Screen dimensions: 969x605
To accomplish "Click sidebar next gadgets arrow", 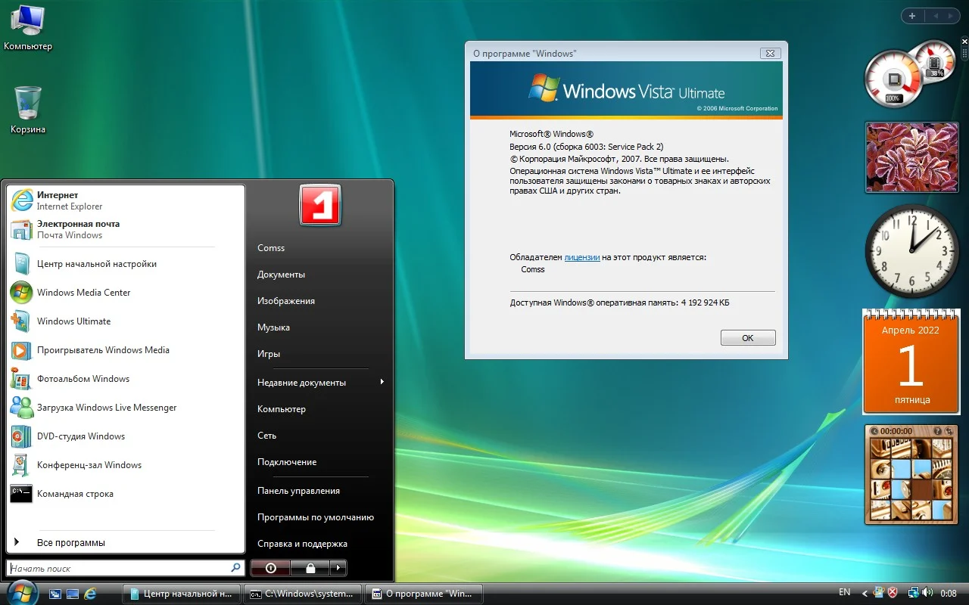I will coord(951,16).
